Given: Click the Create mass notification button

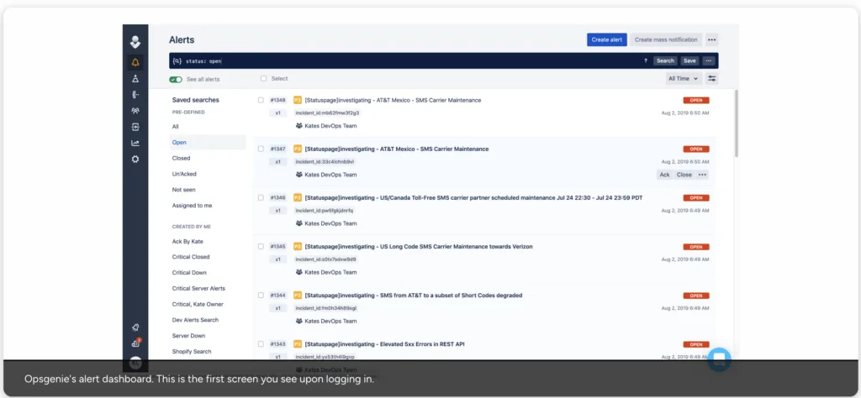Looking at the screenshot, I should (666, 39).
